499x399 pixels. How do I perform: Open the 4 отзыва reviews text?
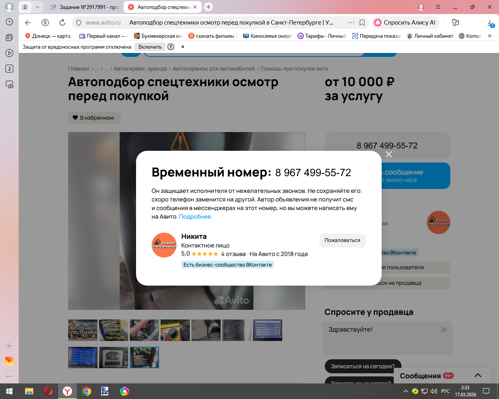click(233, 254)
